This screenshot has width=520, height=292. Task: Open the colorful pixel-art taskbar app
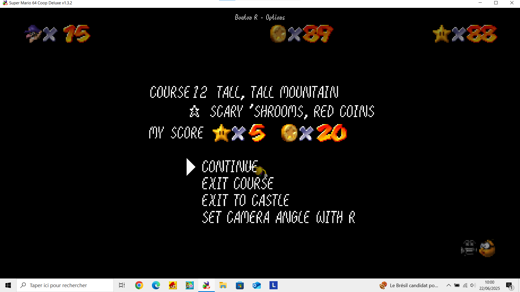190,285
